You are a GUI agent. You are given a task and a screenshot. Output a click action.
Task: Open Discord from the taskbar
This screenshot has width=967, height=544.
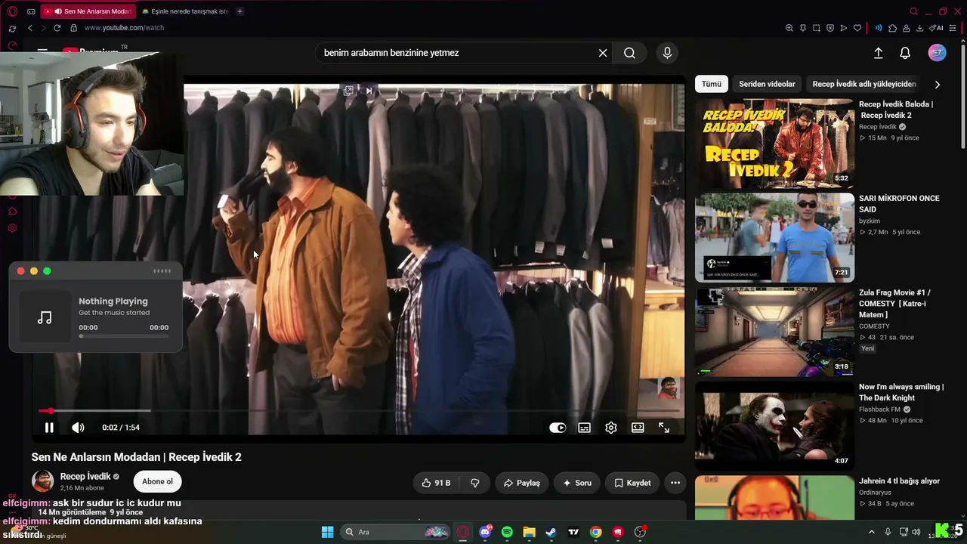coord(485,532)
